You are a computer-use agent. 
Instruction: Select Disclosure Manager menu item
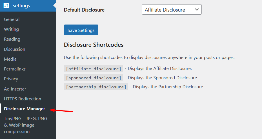25,109
